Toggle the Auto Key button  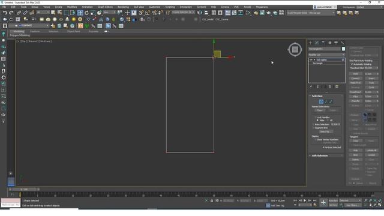(x=333, y=200)
